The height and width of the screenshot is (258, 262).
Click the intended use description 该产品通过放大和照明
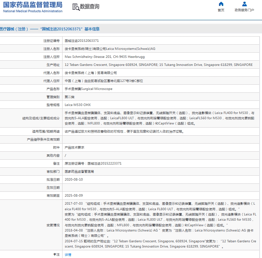[x=124, y=131]
